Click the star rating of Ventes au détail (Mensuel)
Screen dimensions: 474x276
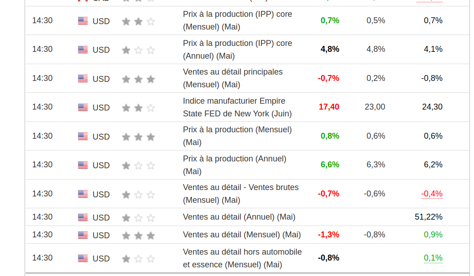pos(138,236)
